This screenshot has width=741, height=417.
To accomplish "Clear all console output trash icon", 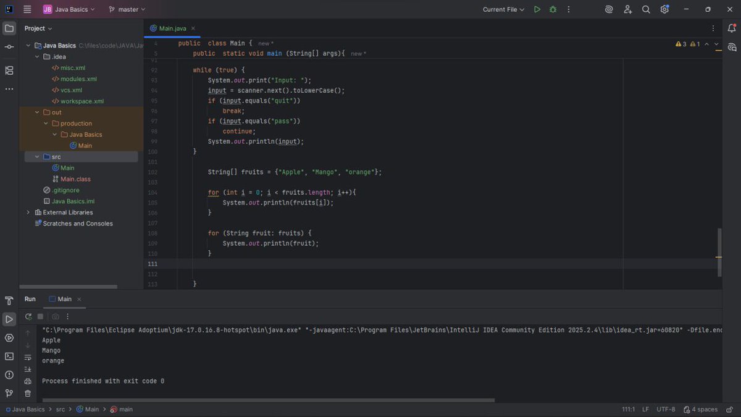I will point(28,394).
